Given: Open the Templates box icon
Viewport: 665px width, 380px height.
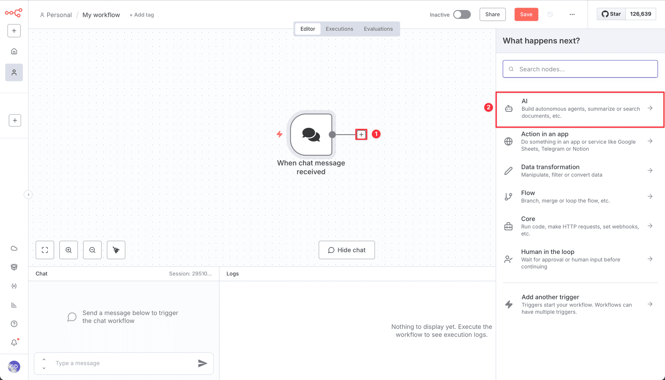Looking at the screenshot, I should click(x=14, y=267).
